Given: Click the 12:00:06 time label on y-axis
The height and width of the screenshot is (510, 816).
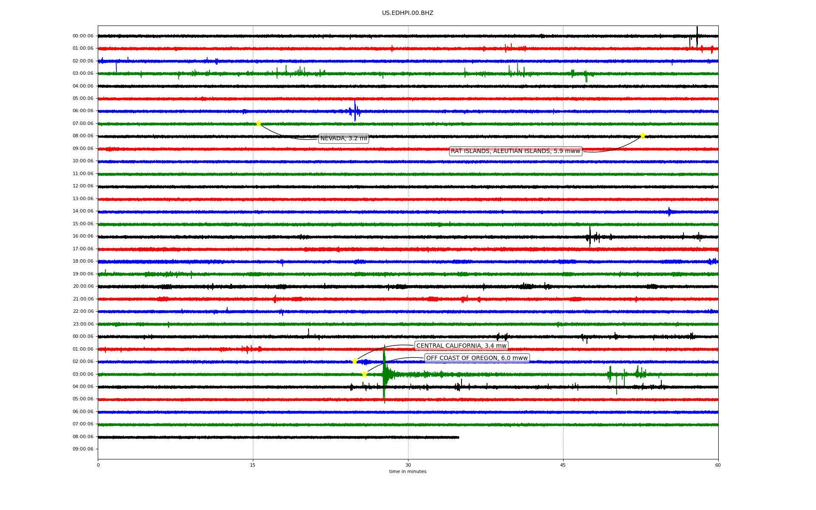Looking at the screenshot, I should pos(83,186).
